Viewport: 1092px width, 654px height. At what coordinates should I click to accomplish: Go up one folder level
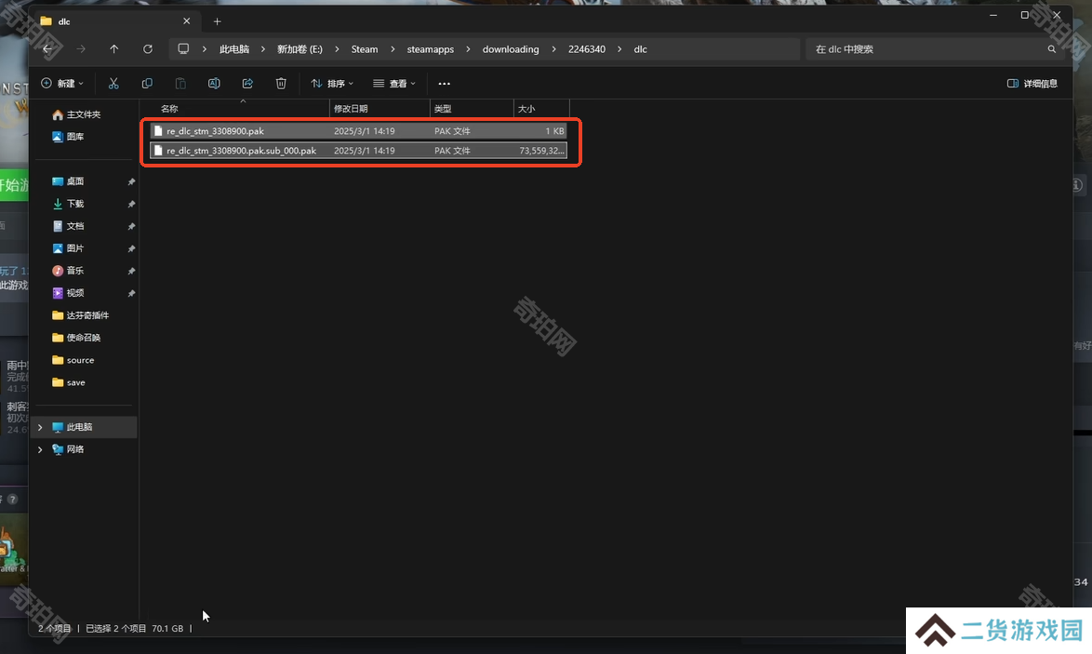coord(114,49)
